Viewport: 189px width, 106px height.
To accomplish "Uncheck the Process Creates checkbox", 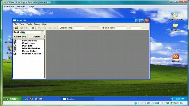I will (x=15, y=54).
